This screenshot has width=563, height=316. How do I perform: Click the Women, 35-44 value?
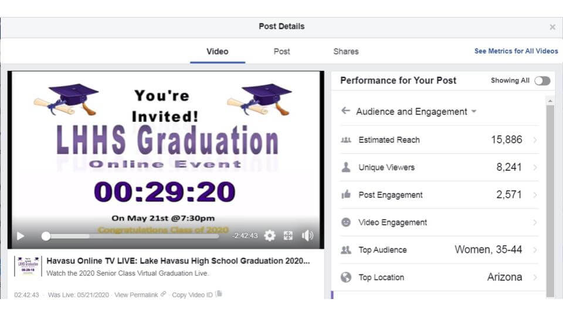coord(489,250)
